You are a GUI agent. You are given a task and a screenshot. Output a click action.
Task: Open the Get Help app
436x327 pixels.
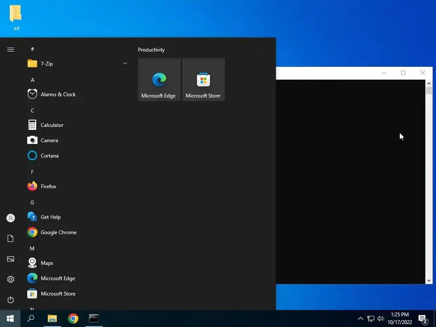(77, 217)
